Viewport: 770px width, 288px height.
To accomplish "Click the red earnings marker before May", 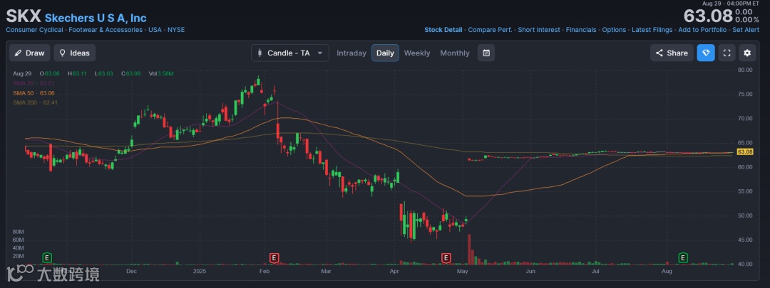I will 446,257.
